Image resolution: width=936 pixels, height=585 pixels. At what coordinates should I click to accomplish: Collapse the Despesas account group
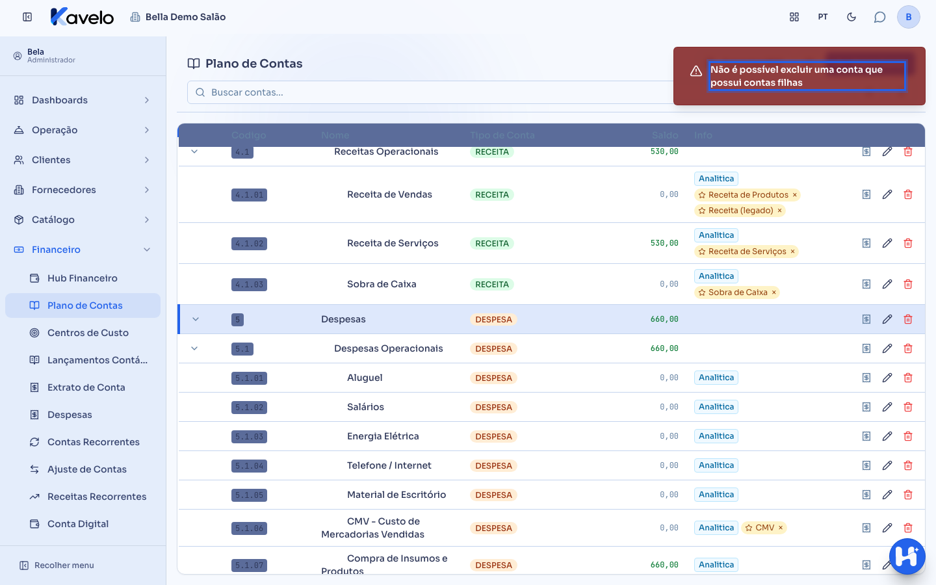tap(196, 319)
